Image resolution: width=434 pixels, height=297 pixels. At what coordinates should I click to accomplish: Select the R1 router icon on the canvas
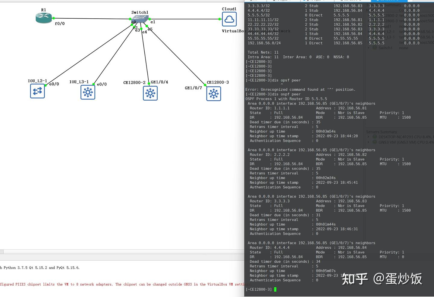point(44,18)
